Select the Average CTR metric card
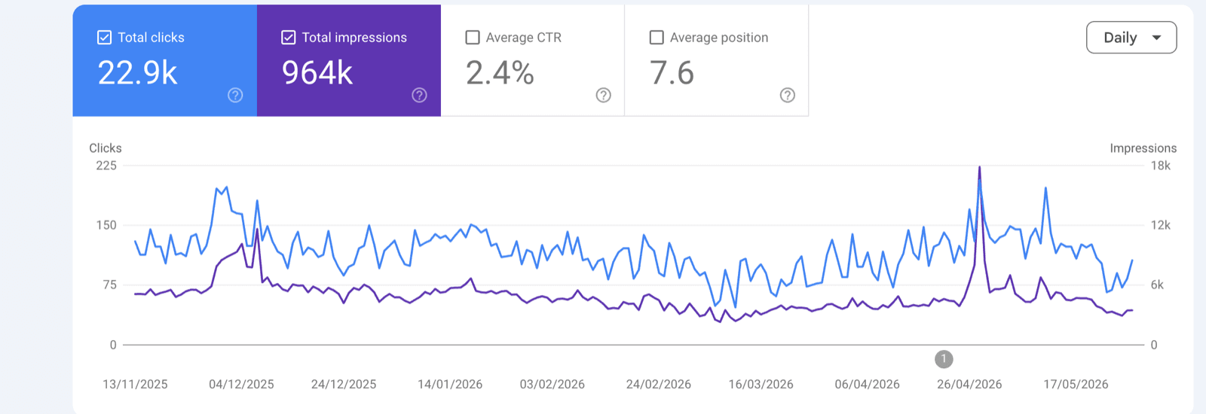 click(x=533, y=60)
